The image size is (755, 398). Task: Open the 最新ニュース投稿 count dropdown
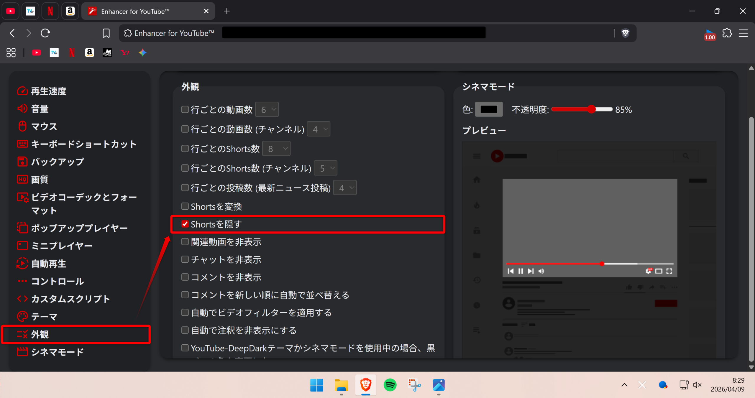[x=345, y=188]
